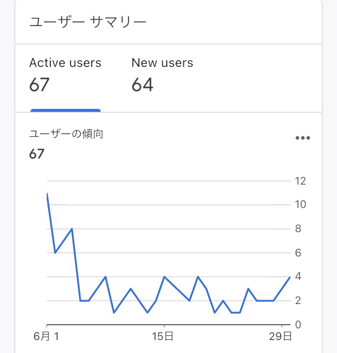Click the blue underline beneath Active users
337x353 pixels.
66,110
